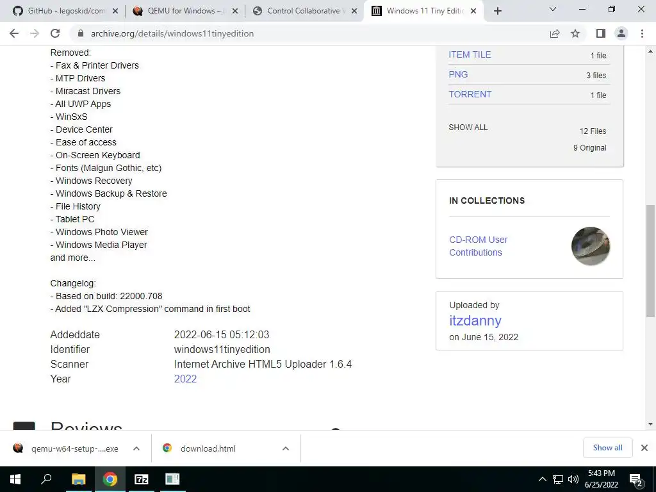This screenshot has width=656, height=492.
Task: Click the page vertical scrollbar thumb
Action: [x=650, y=261]
